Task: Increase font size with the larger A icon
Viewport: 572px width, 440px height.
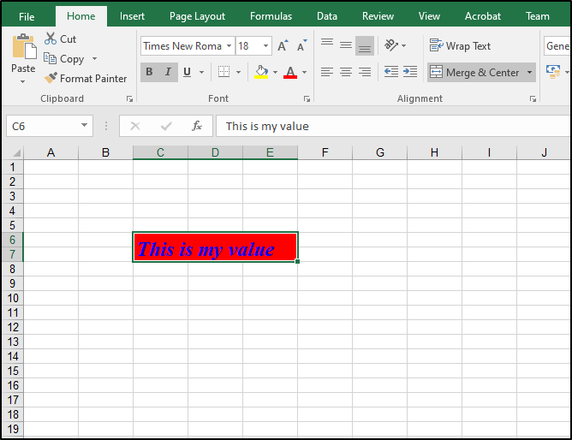Action: [282, 46]
